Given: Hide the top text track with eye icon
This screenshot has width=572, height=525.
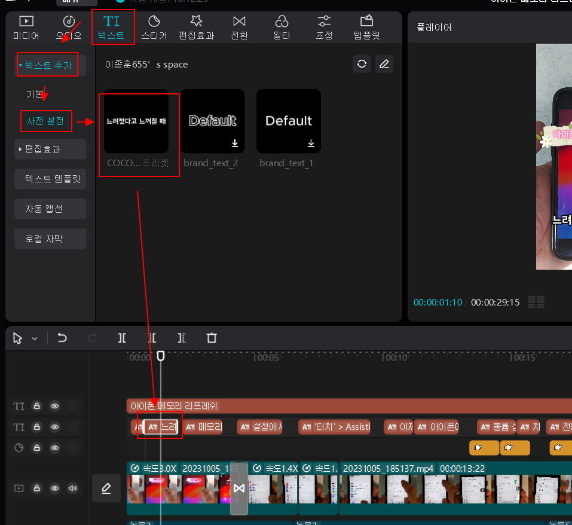Looking at the screenshot, I should point(55,405).
